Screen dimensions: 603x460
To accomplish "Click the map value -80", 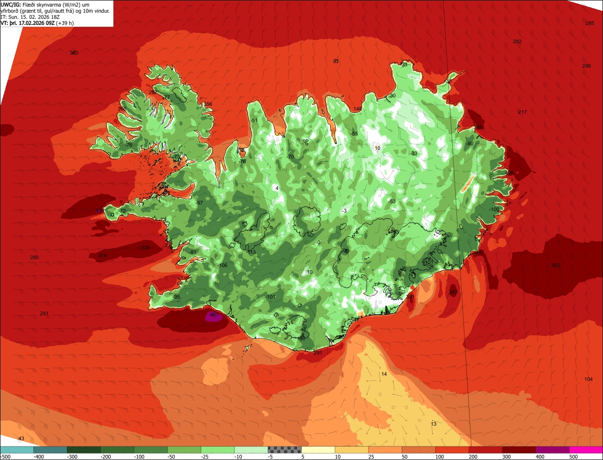I will (x=469, y=143).
